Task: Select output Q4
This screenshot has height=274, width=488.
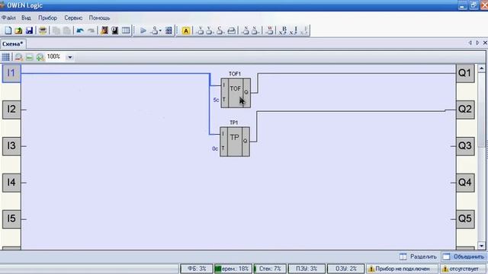Action: pos(465,183)
